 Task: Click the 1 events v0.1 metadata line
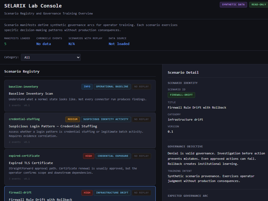coord(19,105)
